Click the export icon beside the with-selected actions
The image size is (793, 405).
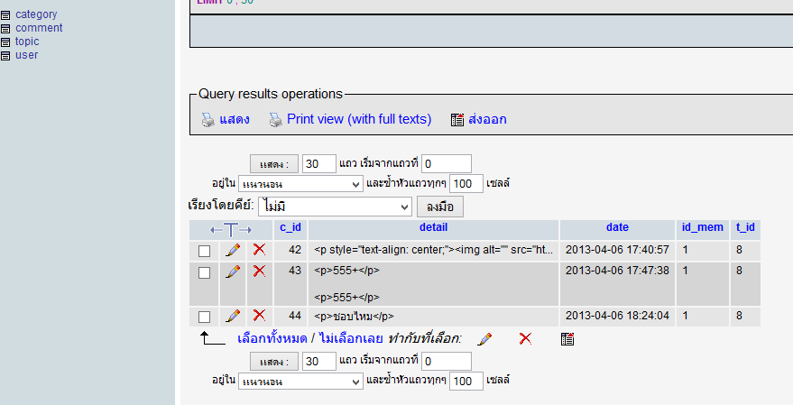567,339
